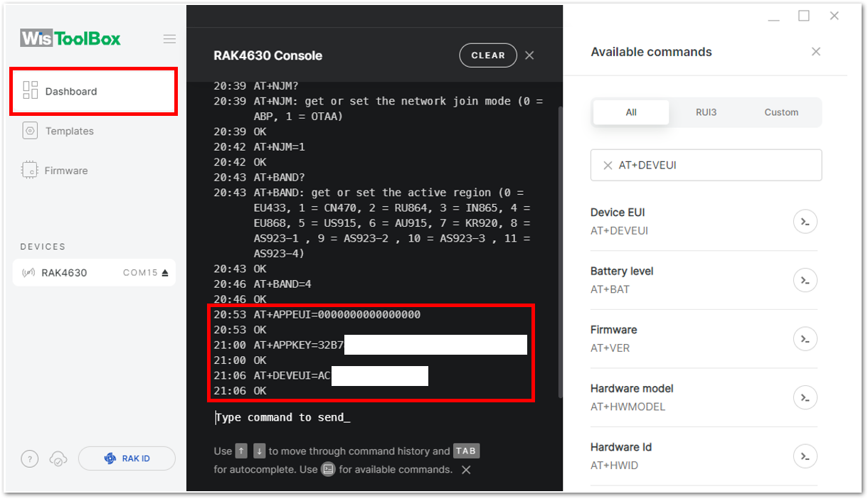Close the Available commands panel
This screenshot has height=499, width=868.
pyautogui.click(x=816, y=51)
